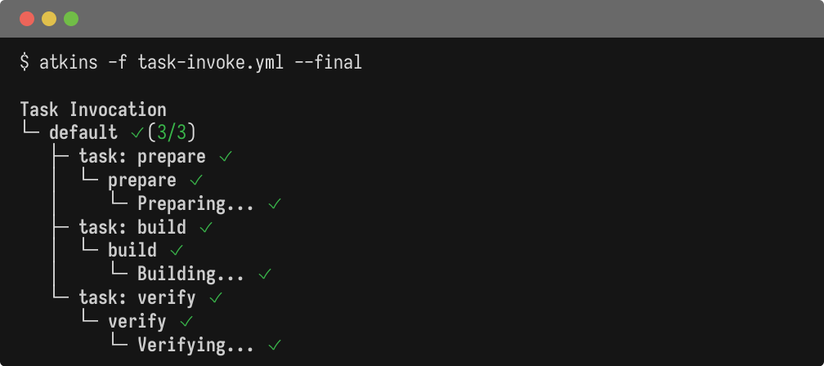Select the default tree node
The width and height of the screenshot is (824, 366).
pyautogui.click(x=83, y=132)
